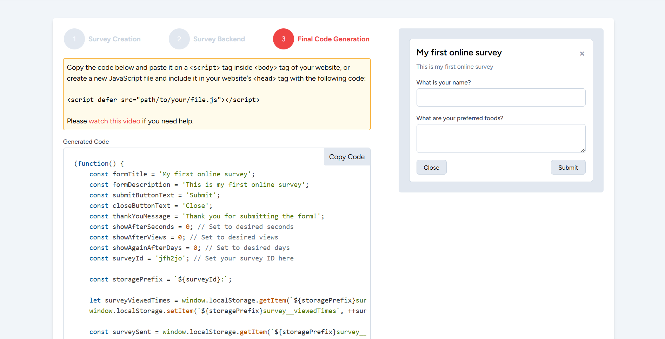This screenshot has height=339, width=665.
Task: Click the 'What is your name?' label
Action: tap(444, 82)
